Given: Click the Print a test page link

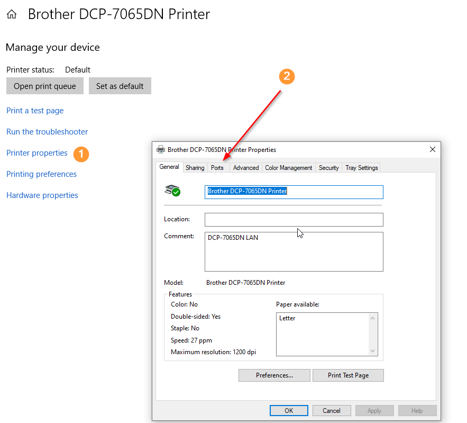Looking at the screenshot, I should [x=35, y=111].
